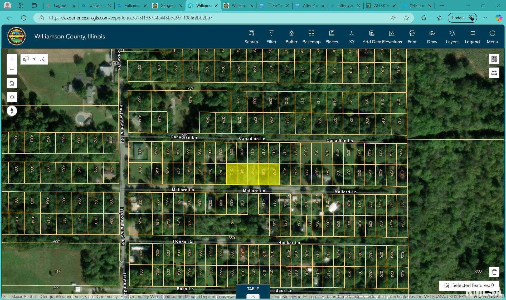Select highlighted parcel -042

pos(232,174)
